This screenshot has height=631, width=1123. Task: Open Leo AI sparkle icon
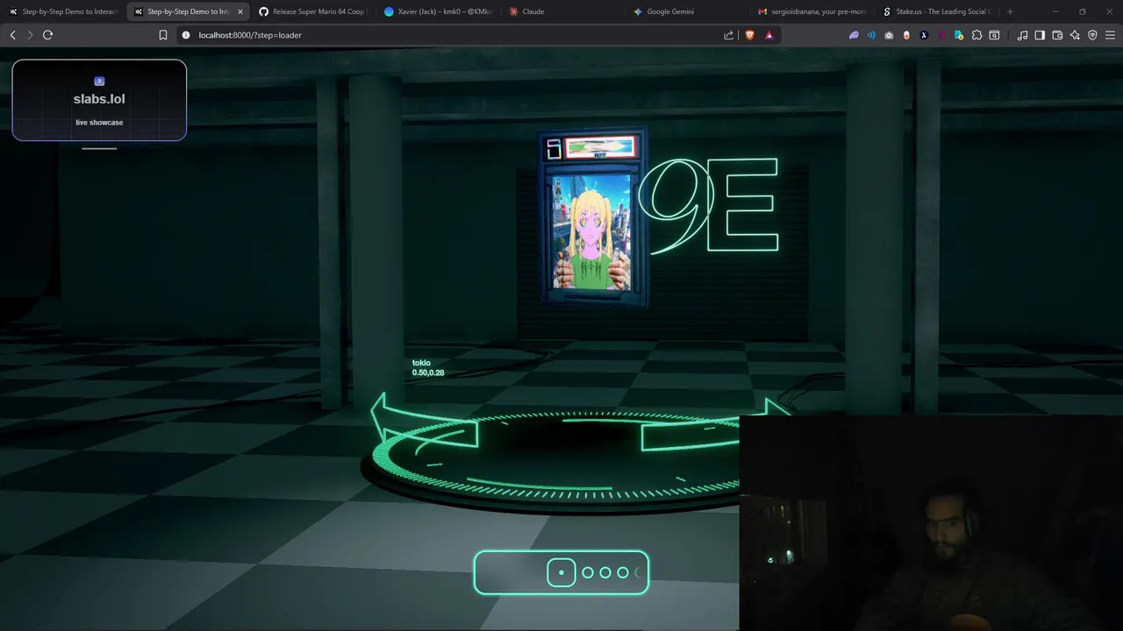pos(1075,35)
